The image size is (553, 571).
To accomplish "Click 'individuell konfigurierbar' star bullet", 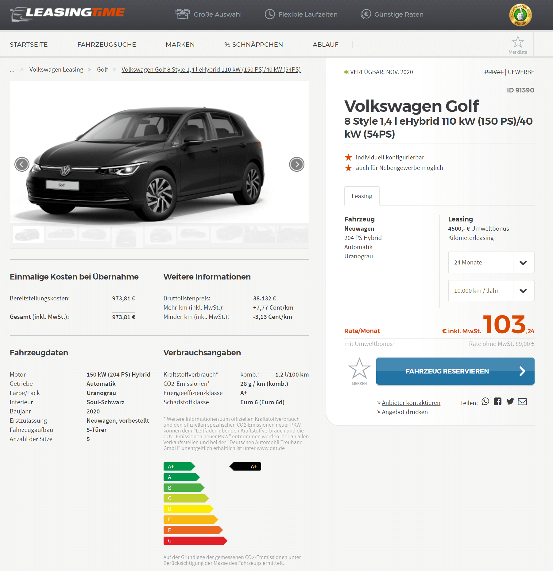I will [x=348, y=157].
